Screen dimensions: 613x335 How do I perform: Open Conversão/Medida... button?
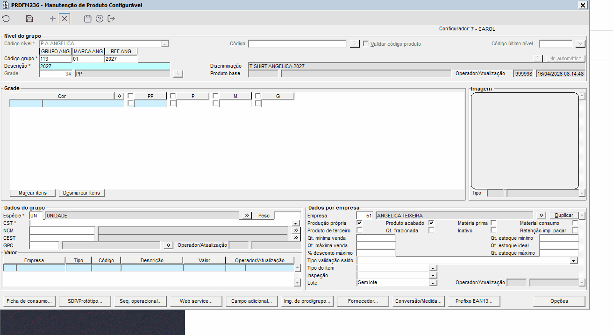click(419, 301)
